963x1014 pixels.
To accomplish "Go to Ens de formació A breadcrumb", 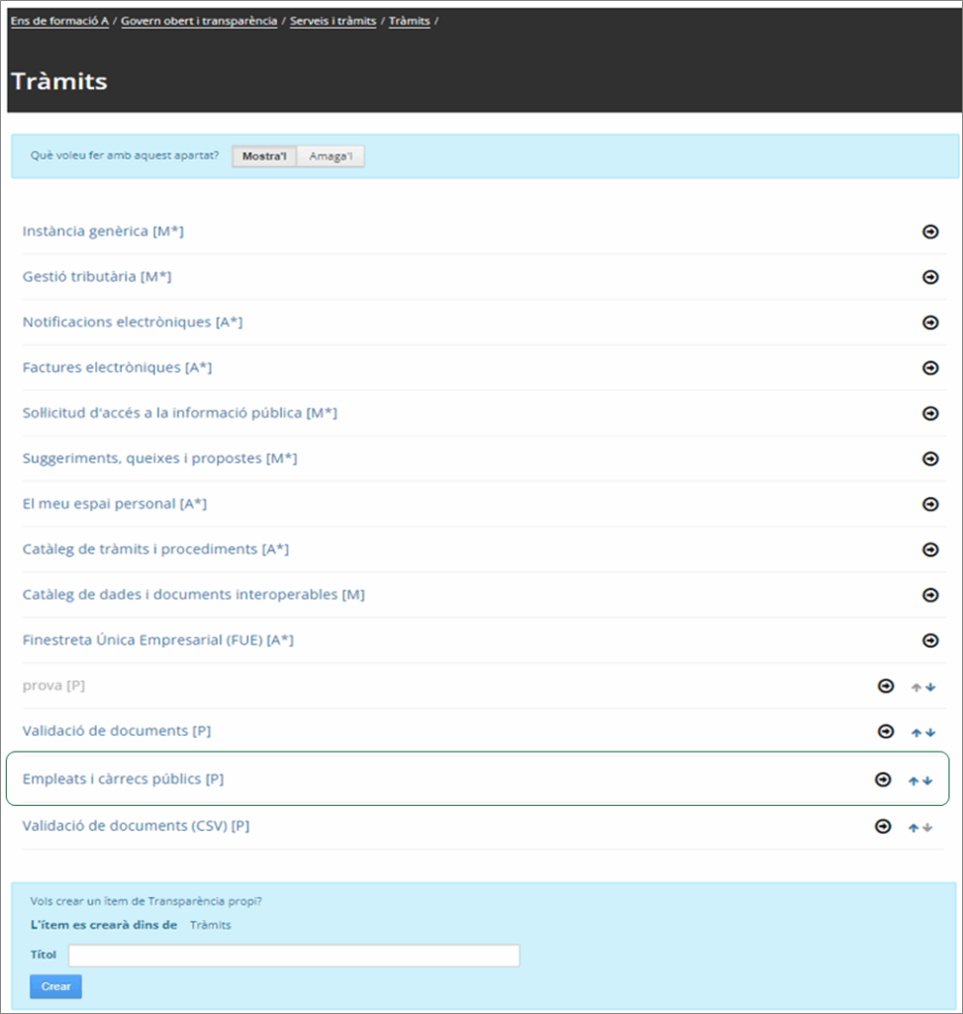I will coord(59,21).
